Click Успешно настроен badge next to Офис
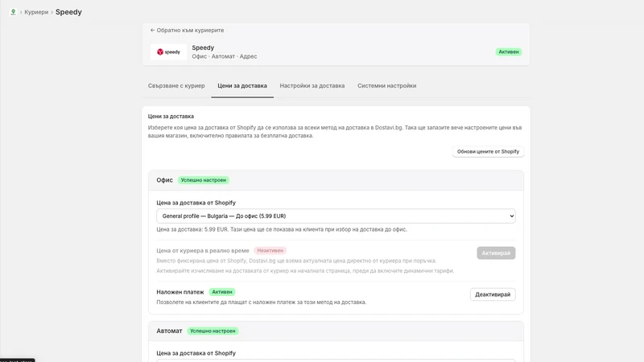The image size is (644, 362). [x=204, y=180]
